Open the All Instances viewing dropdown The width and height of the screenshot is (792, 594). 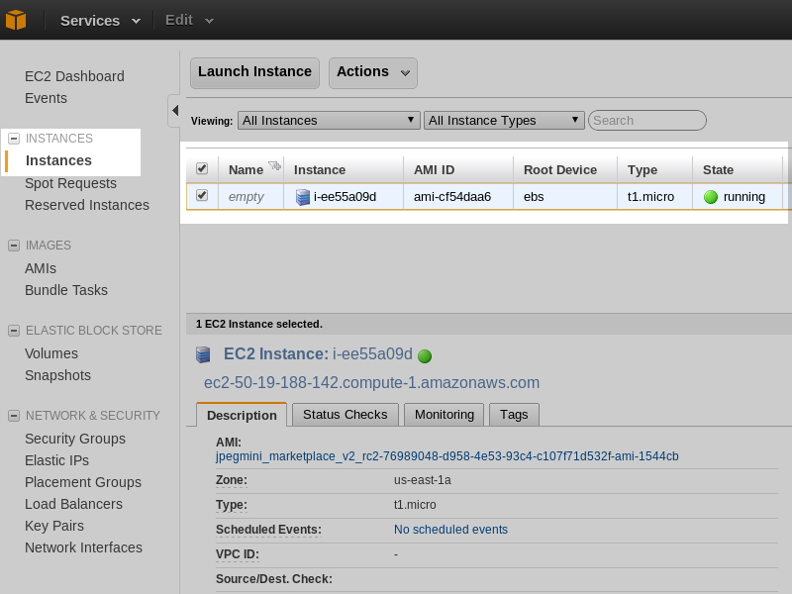329,120
